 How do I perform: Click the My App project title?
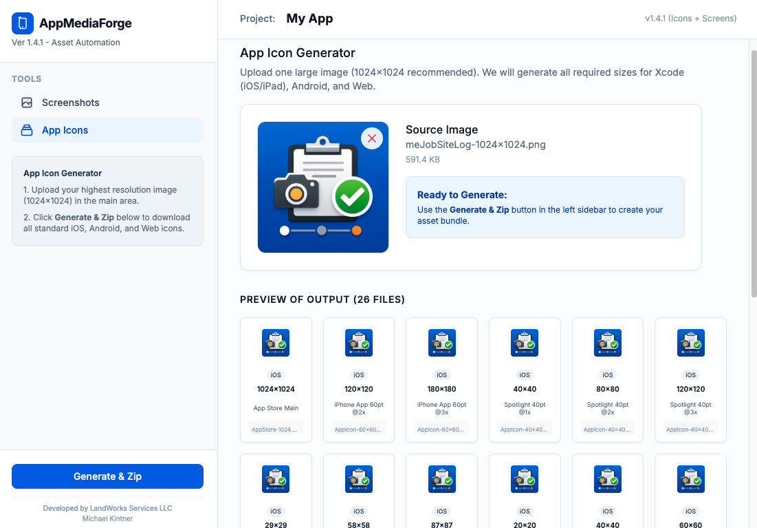pyautogui.click(x=309, y=19)
